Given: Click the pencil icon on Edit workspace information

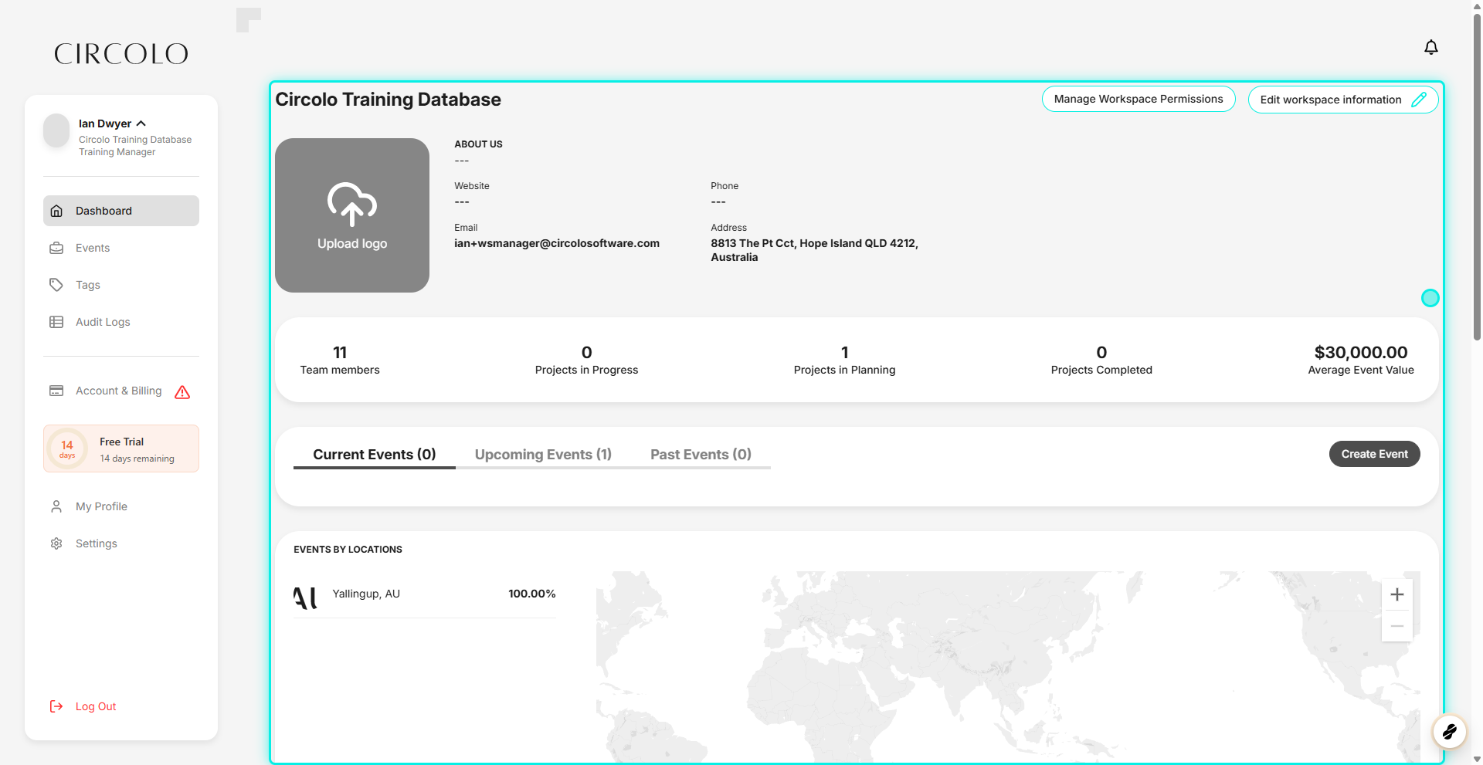Looking at the screenshot, I should tap(1419, 100).
